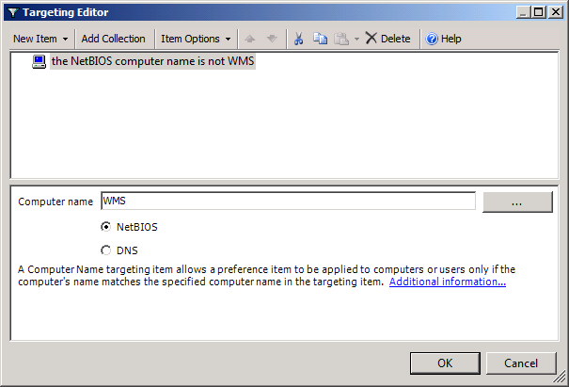Select the NetBIOS computer name targeting item
Screen dimensions: 569x387
coord(152,62)
